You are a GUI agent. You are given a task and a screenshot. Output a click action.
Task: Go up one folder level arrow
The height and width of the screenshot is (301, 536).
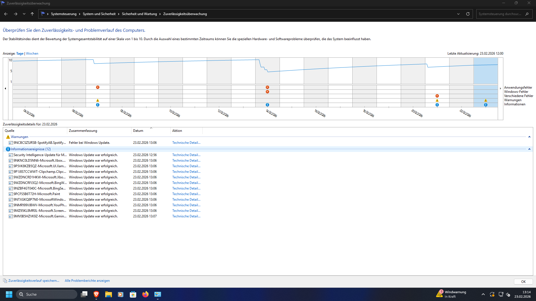(32, 14)
